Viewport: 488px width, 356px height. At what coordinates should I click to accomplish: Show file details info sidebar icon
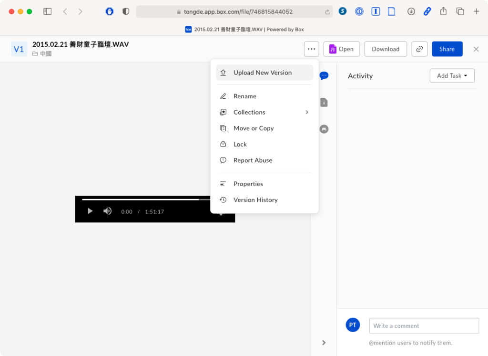[x=324, y=102]
